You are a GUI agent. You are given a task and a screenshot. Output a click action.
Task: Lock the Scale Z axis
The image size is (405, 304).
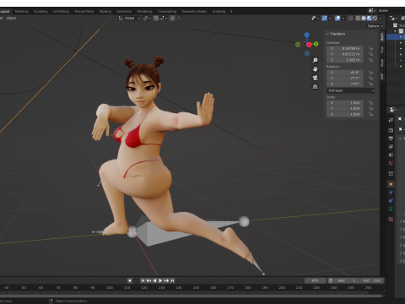coord(370,114)
